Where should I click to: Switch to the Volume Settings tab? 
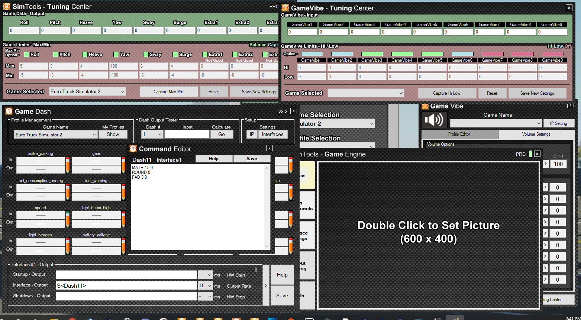tap(536, 134)
